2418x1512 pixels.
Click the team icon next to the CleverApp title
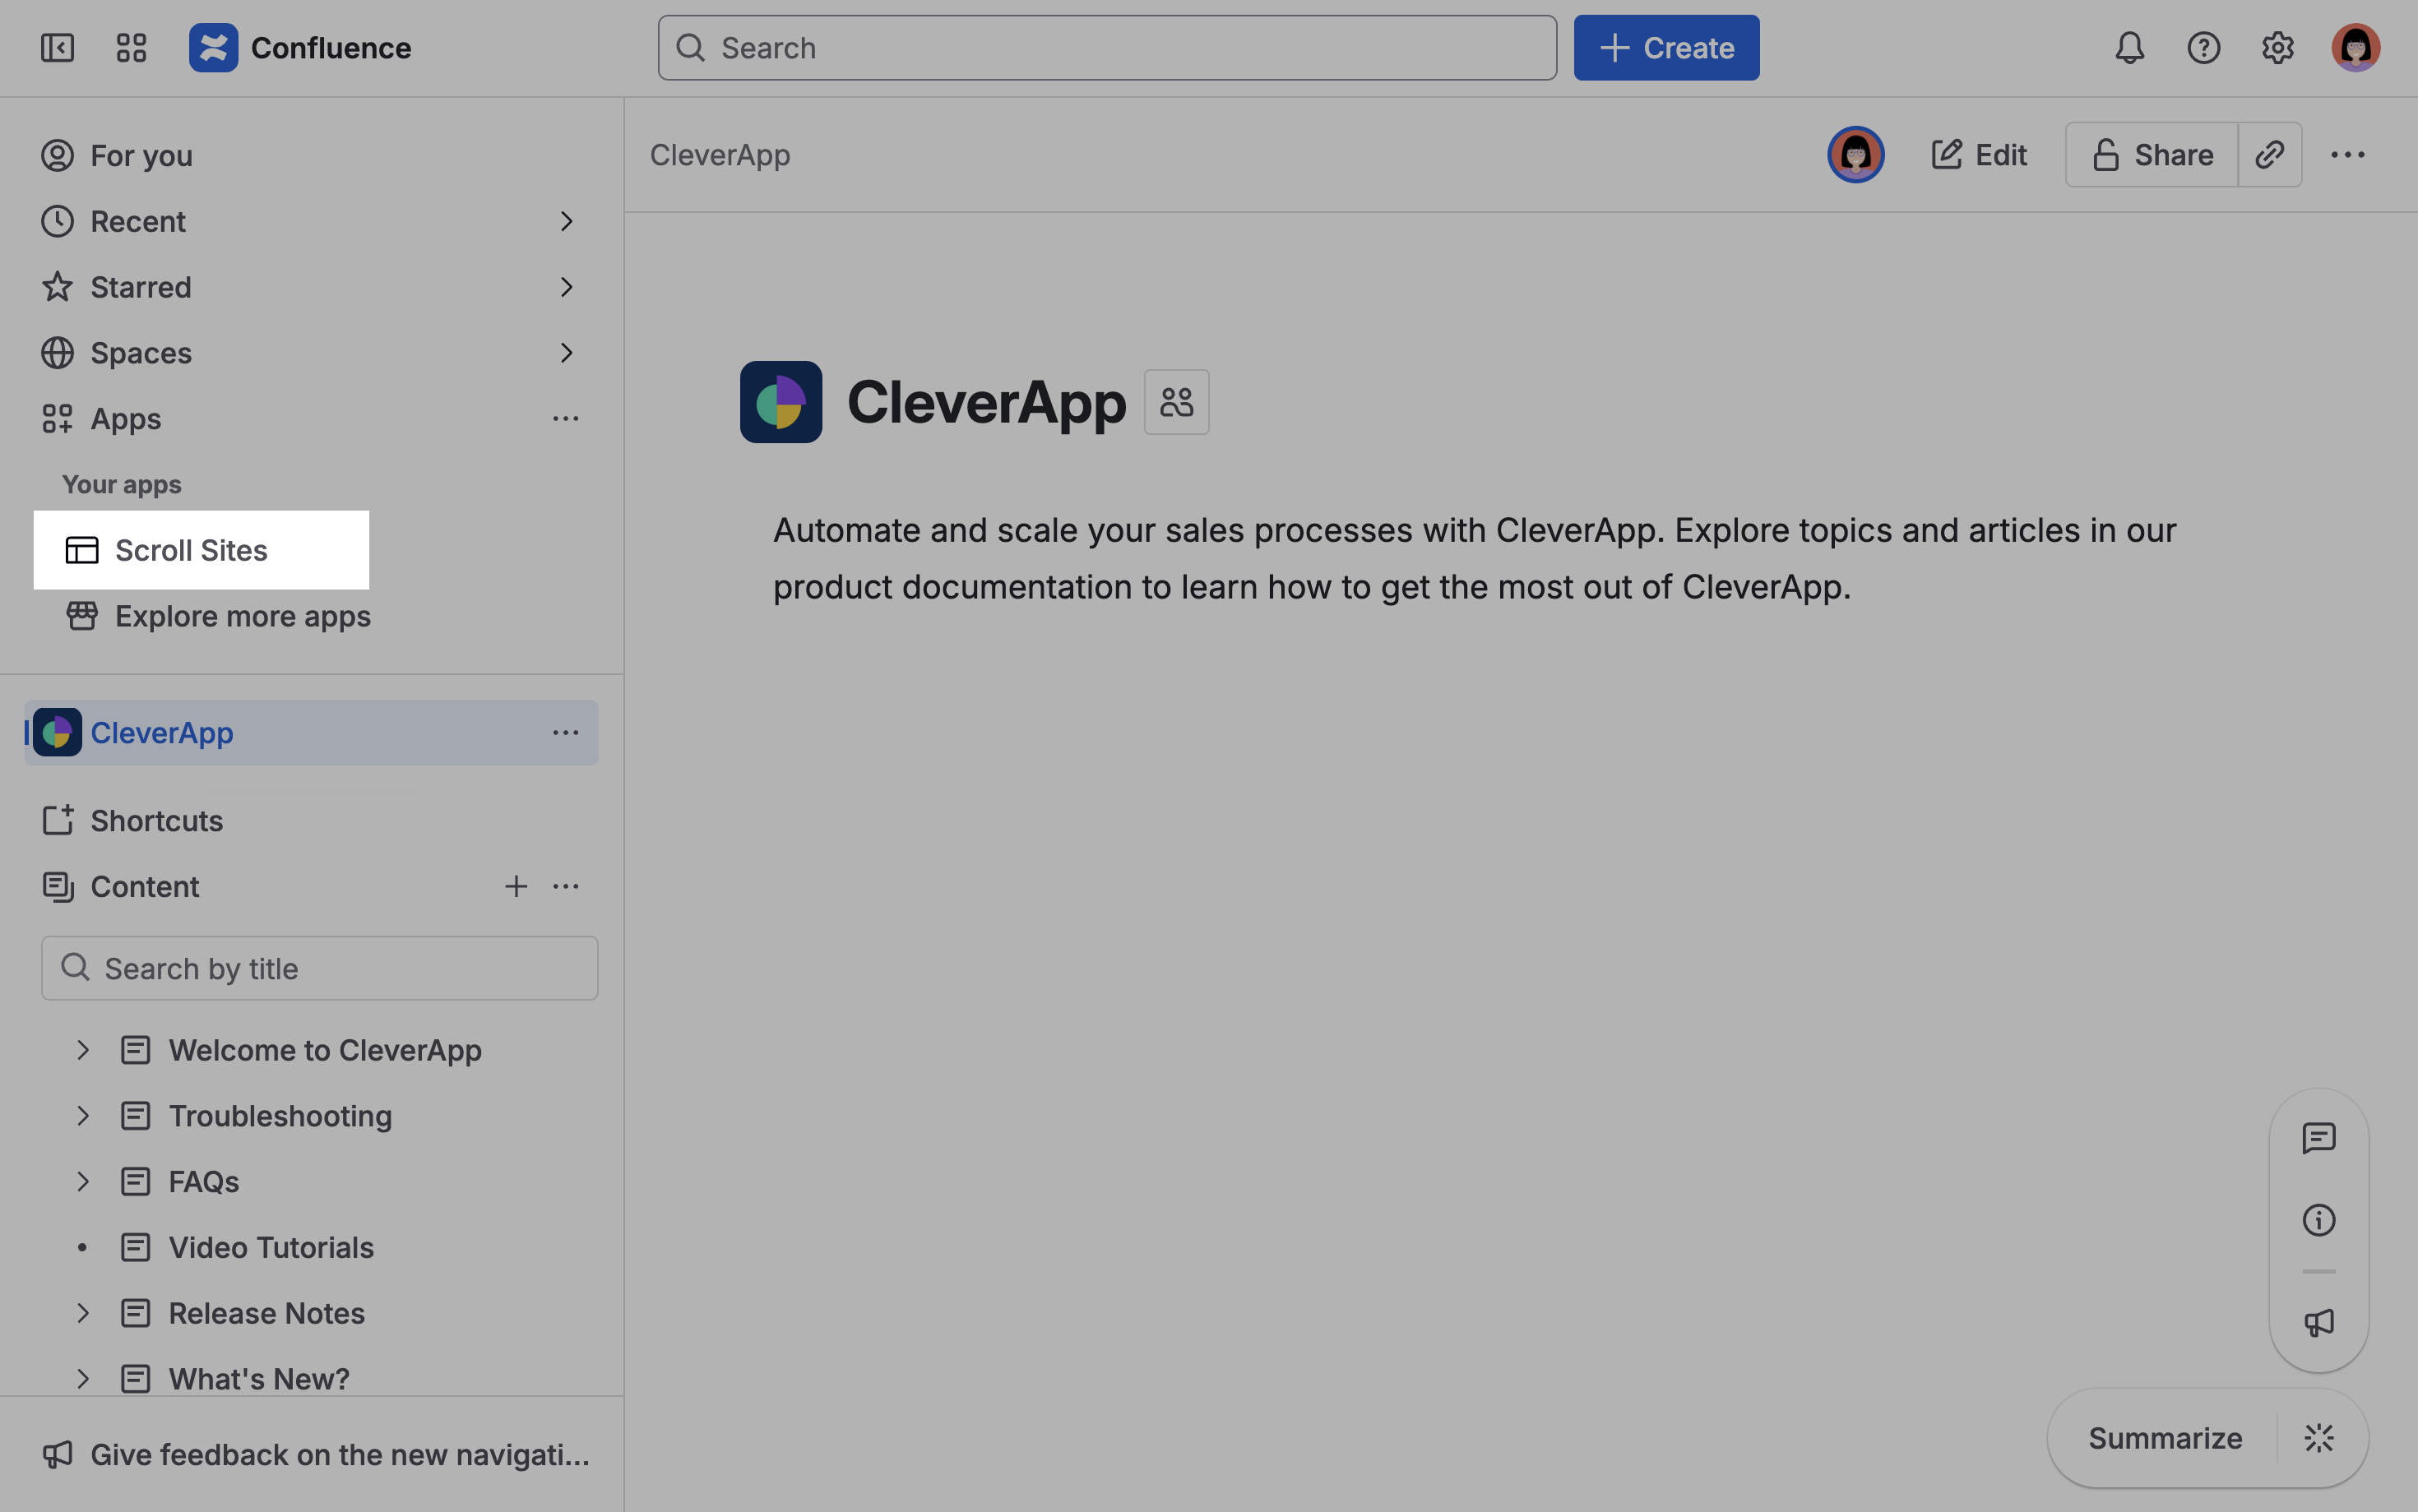click(1176, 402)
